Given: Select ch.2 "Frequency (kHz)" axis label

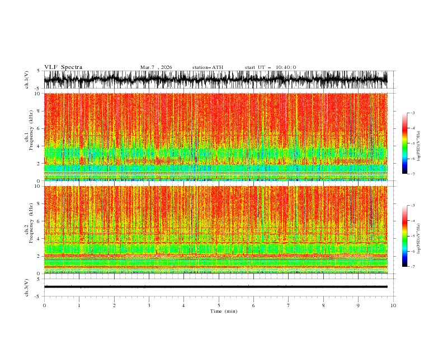Looking at the screenshot, I should point(31,223).
